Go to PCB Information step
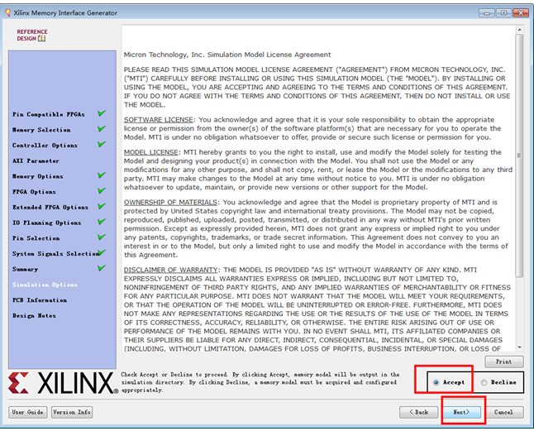The height and width of the screenshot is (431, 534). point(40,300)
